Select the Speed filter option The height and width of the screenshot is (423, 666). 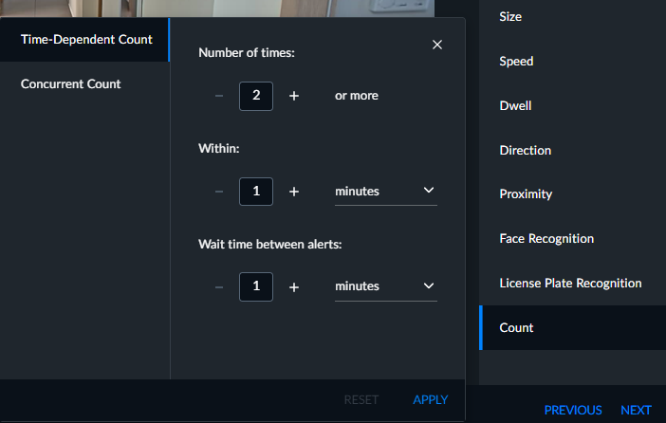click(573, 61)
